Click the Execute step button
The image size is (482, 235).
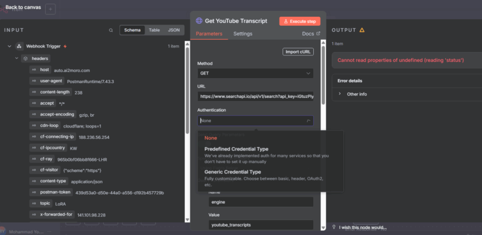click(x=299, y=21)
